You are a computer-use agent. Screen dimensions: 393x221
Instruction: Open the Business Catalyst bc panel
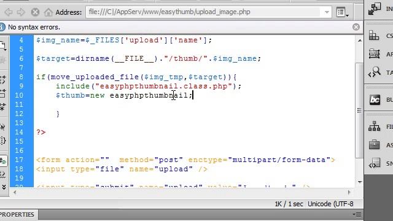point(375,99)
